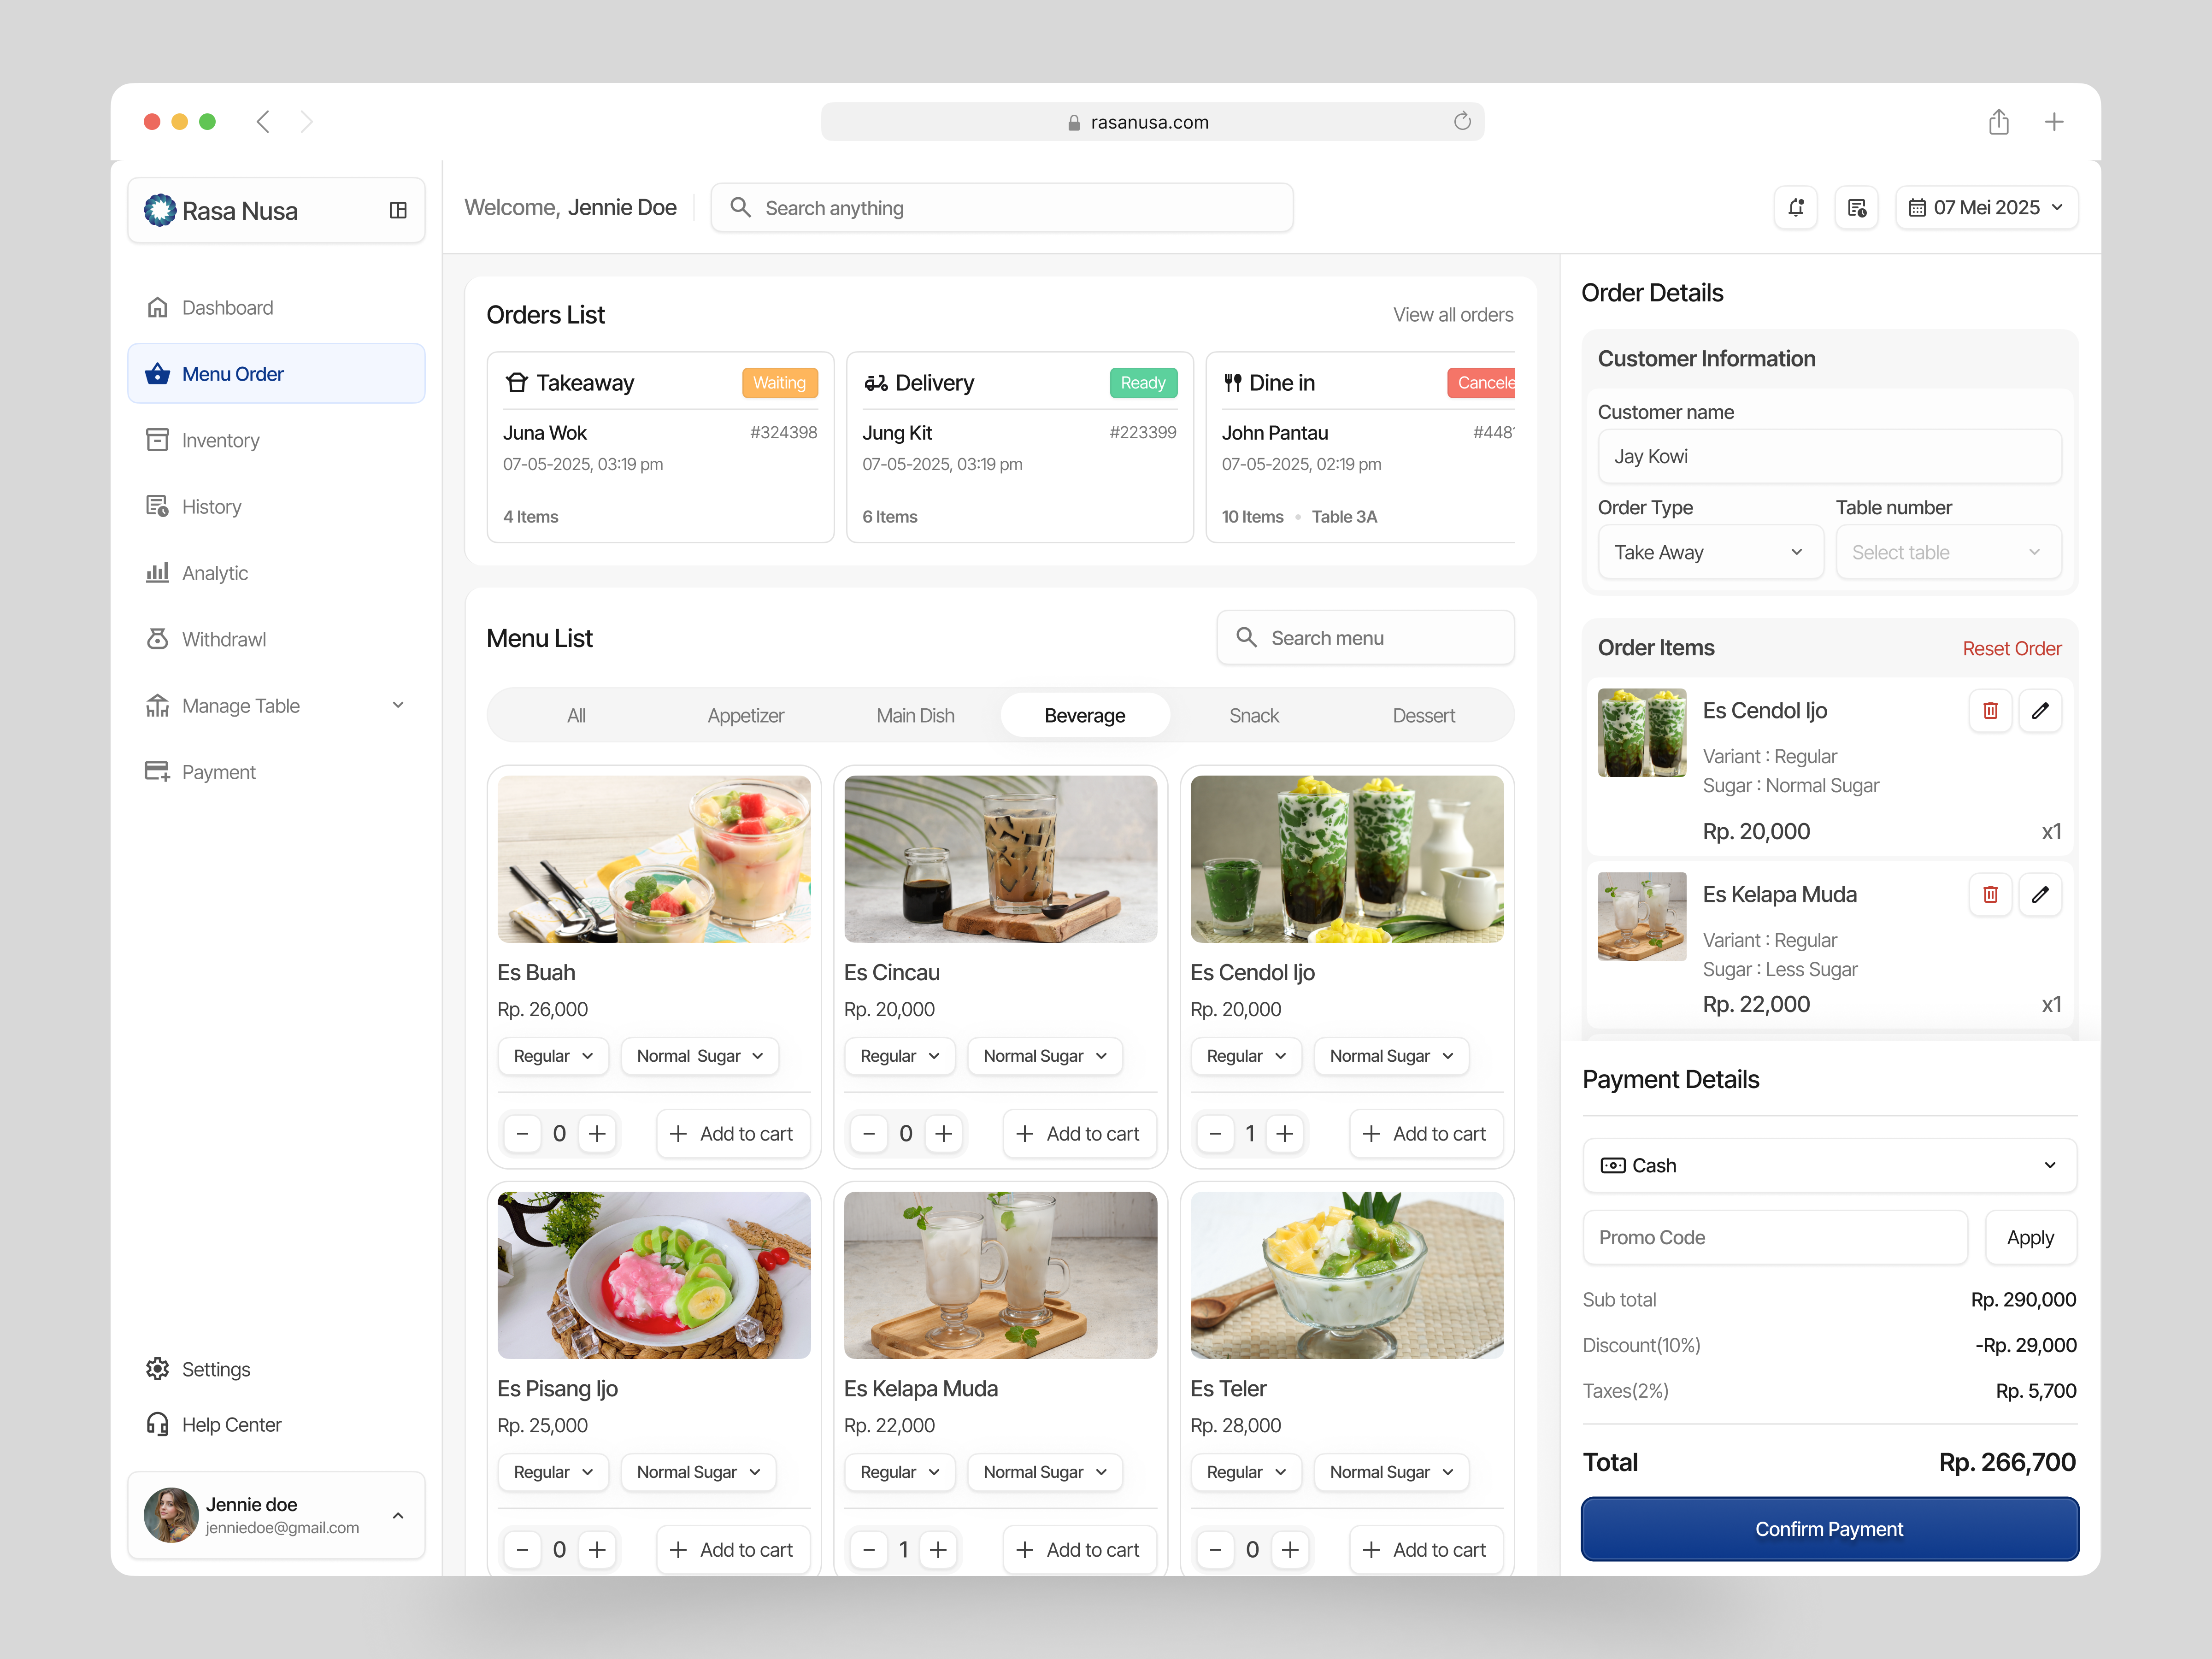This screenshot has width=2212, height=1659.
Task: Open View all orders link
Action: (x=1453, y=314)
